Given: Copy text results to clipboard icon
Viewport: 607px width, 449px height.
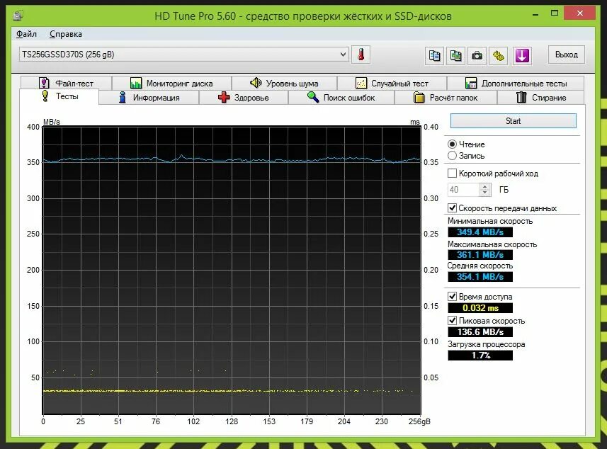Looking at the screenshot, I should pyautogui.click(x=434, y=56).
